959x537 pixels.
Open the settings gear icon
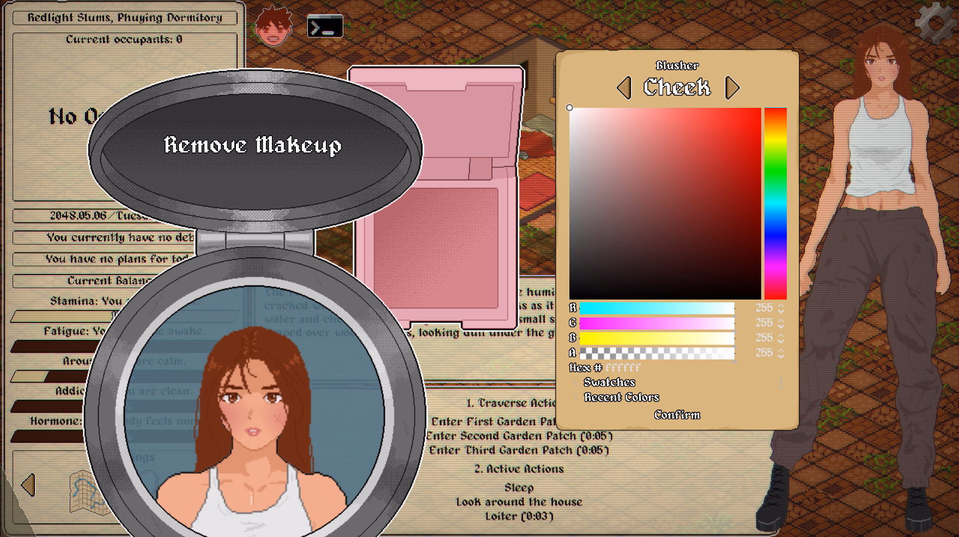(x=935, y=23)
